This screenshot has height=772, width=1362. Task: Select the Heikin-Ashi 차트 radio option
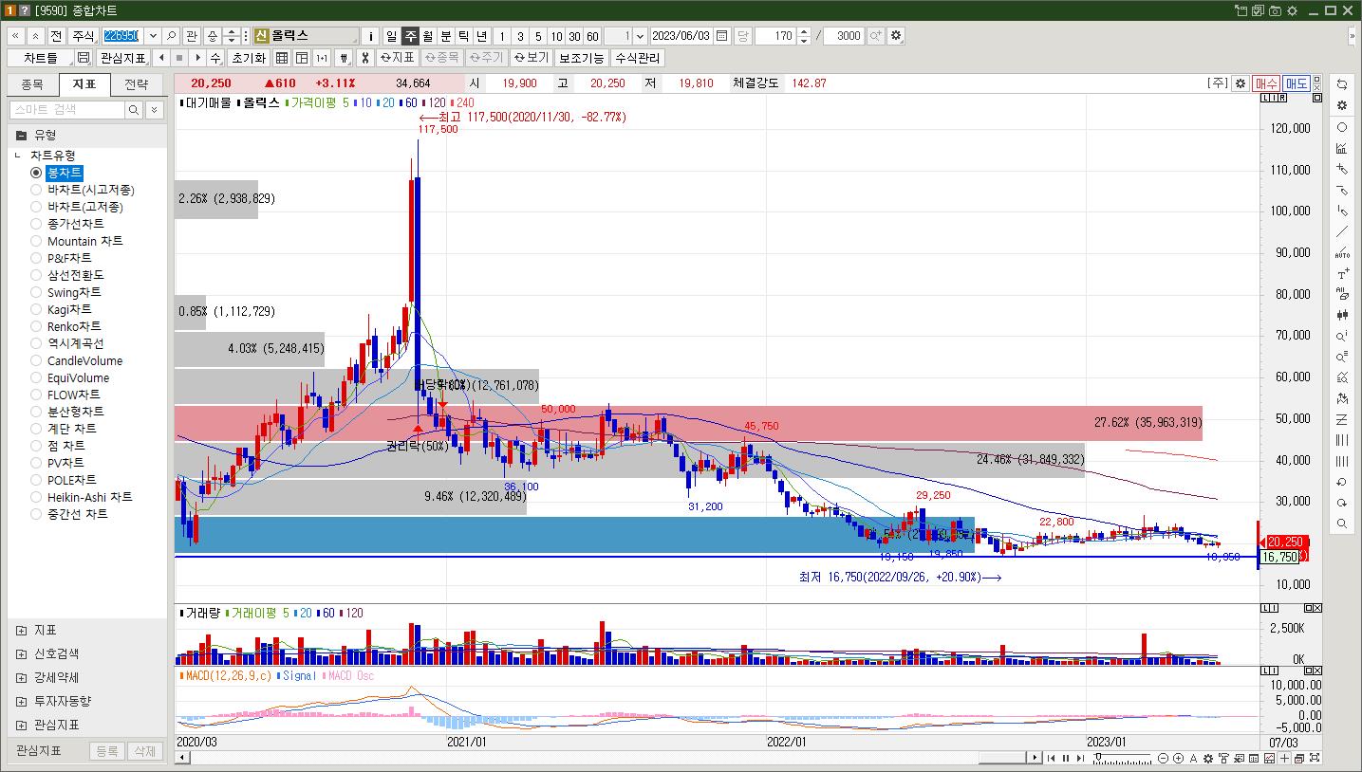tap(36, 497)
